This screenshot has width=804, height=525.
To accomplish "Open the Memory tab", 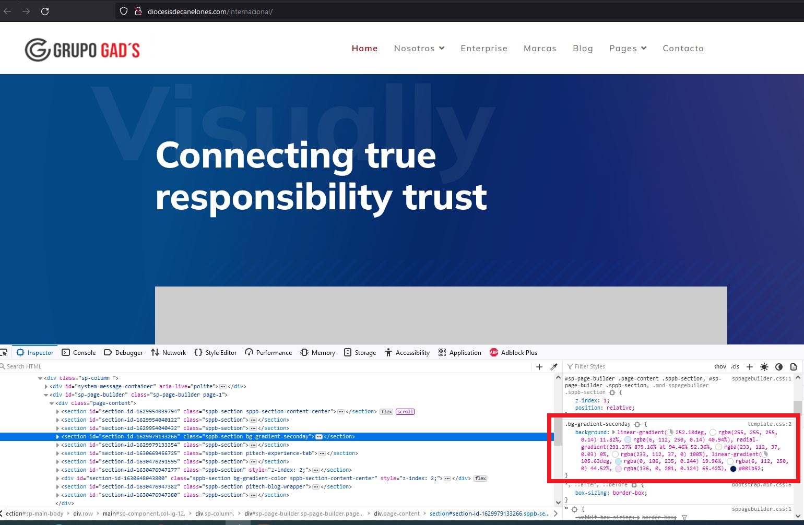I will pyautogui.click(x=317, y=352).
